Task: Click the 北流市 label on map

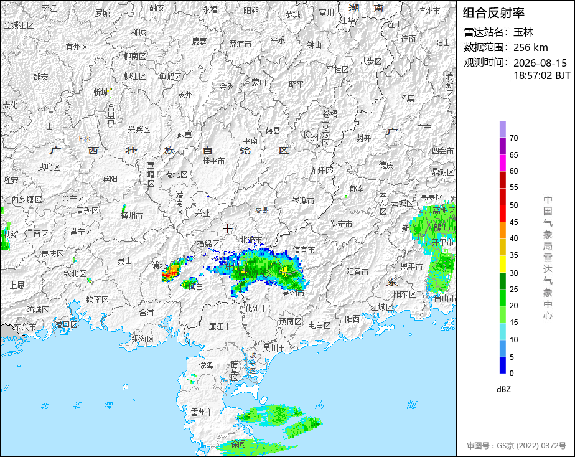Action: pyautogui.click(x=251, y=240)
